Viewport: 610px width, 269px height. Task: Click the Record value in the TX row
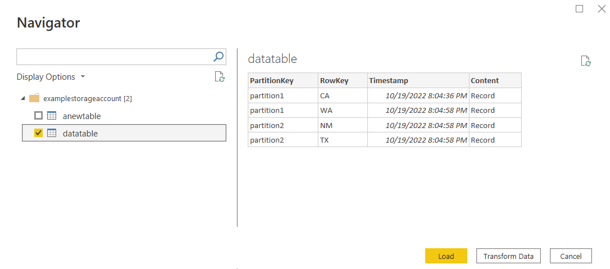point(482,140)
